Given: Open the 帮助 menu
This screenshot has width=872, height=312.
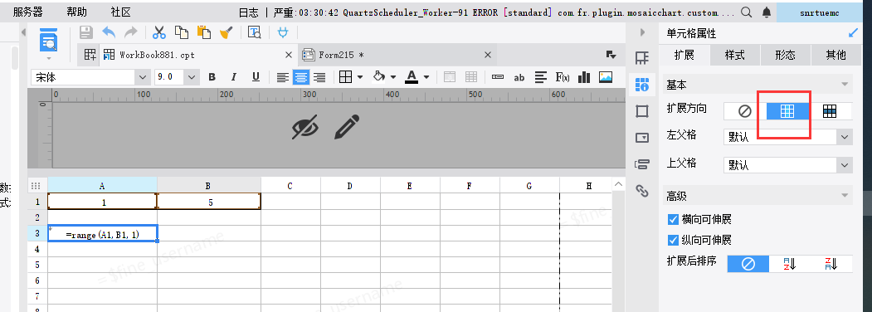Looking at the screenshot, I should 76,12.
